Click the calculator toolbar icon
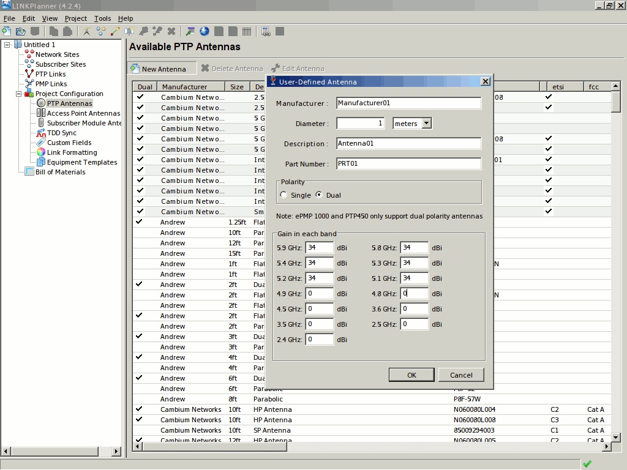 266,31
